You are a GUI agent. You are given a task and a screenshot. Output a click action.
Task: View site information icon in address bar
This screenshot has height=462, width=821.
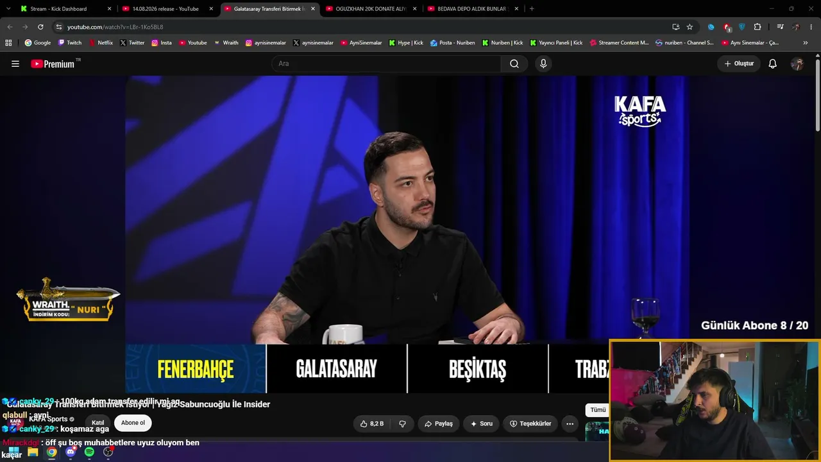coord(58,27)
